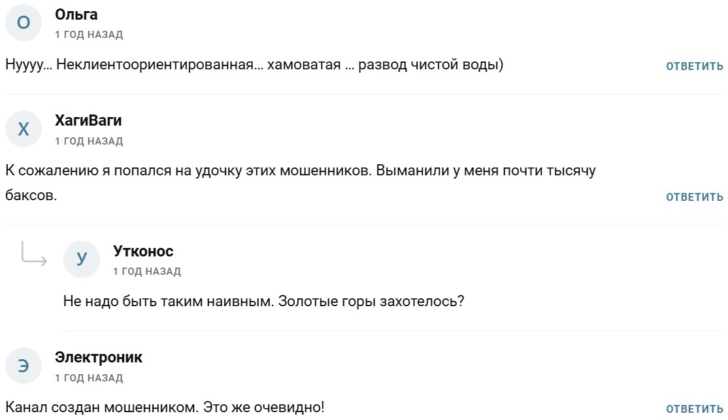Click Ольга's avatar with letter О

coord(24,23)
